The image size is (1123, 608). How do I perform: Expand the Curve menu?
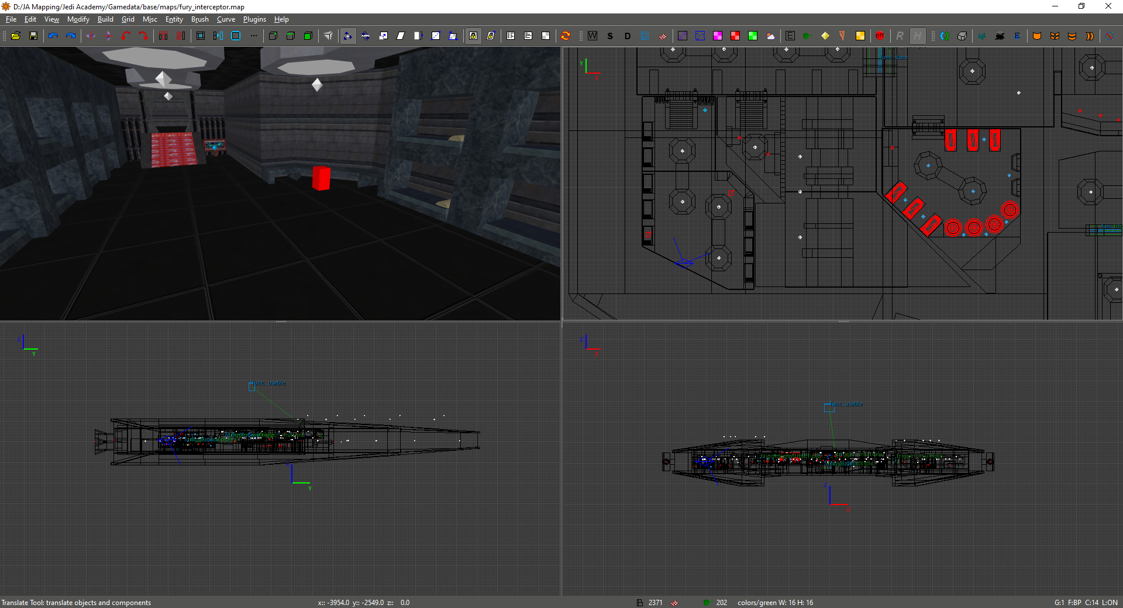226,19
